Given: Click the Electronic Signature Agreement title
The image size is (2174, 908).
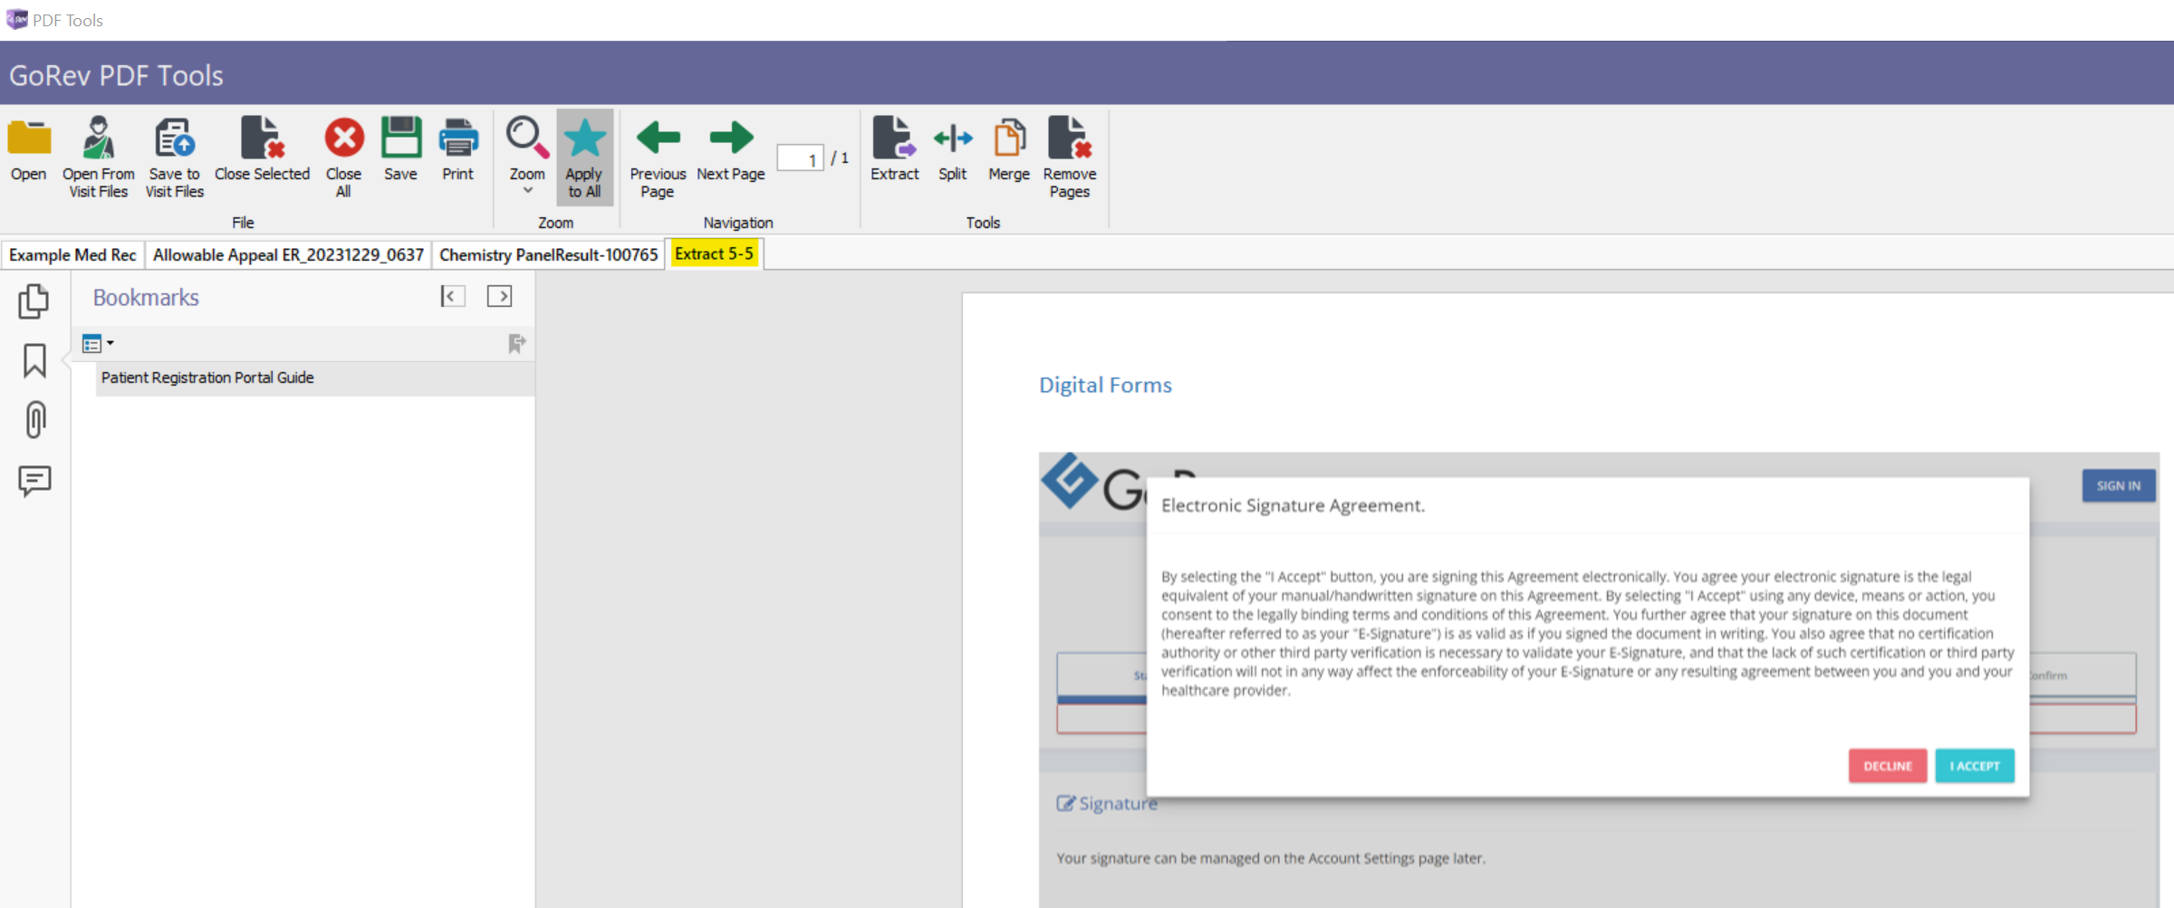Looking at the screenshot, I should pos(1293,505).
